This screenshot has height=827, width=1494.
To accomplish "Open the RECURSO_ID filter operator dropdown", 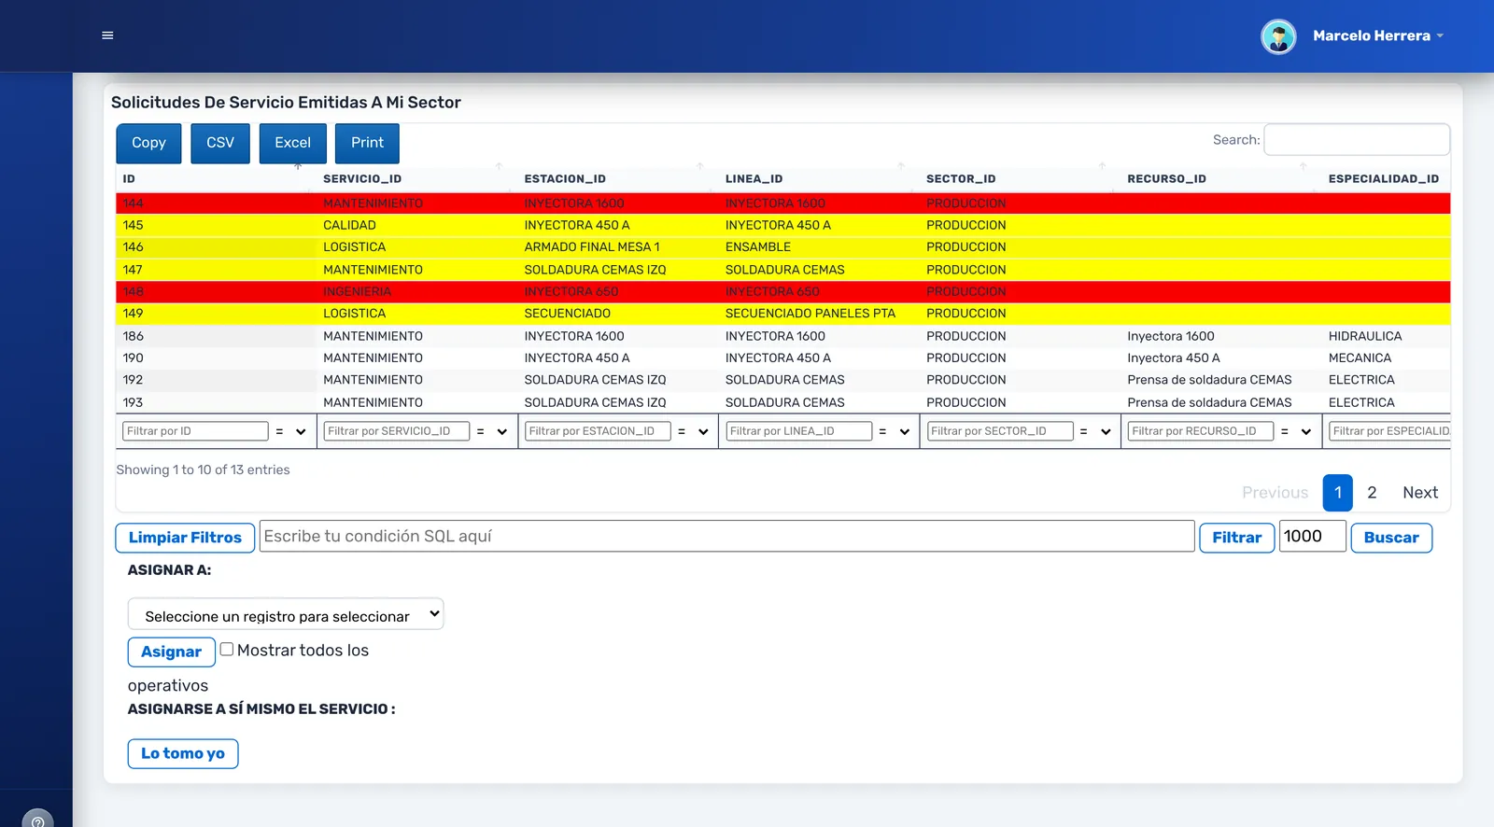I will (x=1295, y=431).
